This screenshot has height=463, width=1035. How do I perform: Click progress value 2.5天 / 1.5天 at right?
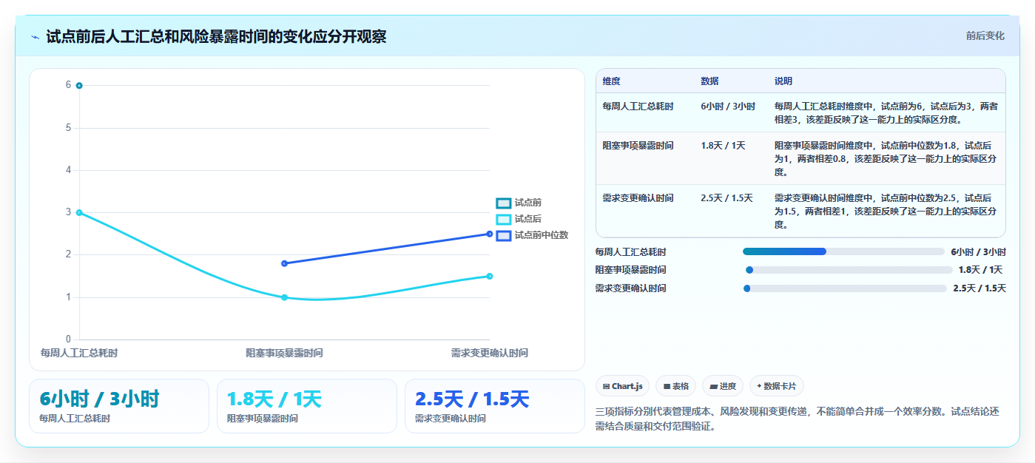coord(980,288)
